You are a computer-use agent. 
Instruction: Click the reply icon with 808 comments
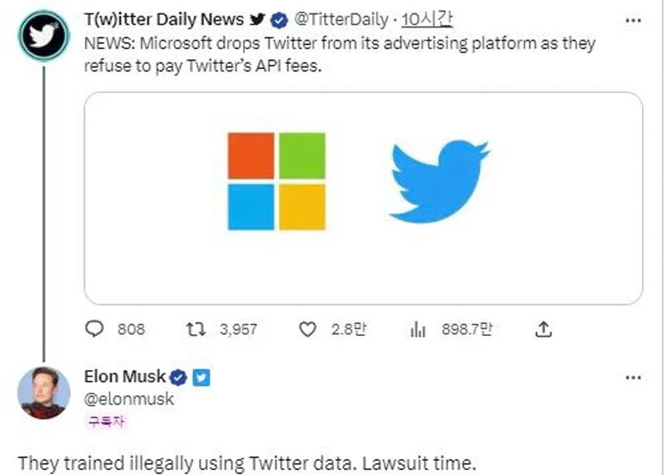pyautogui.click(x=96, y=329)
